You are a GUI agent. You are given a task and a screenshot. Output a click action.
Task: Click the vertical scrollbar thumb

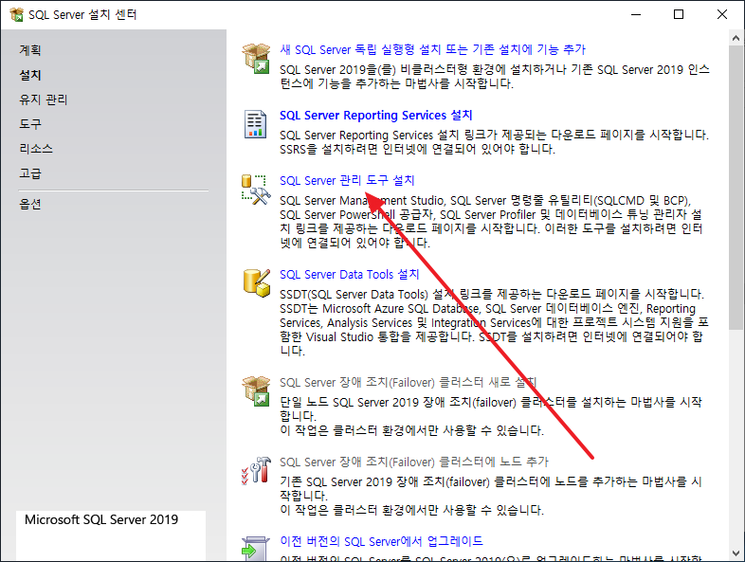click(736, 187)
